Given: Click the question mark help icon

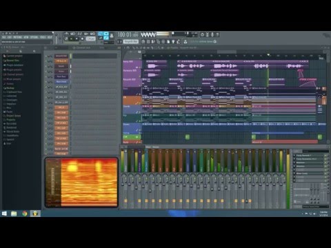Looking at the screenshot, I should click(217, 34).
